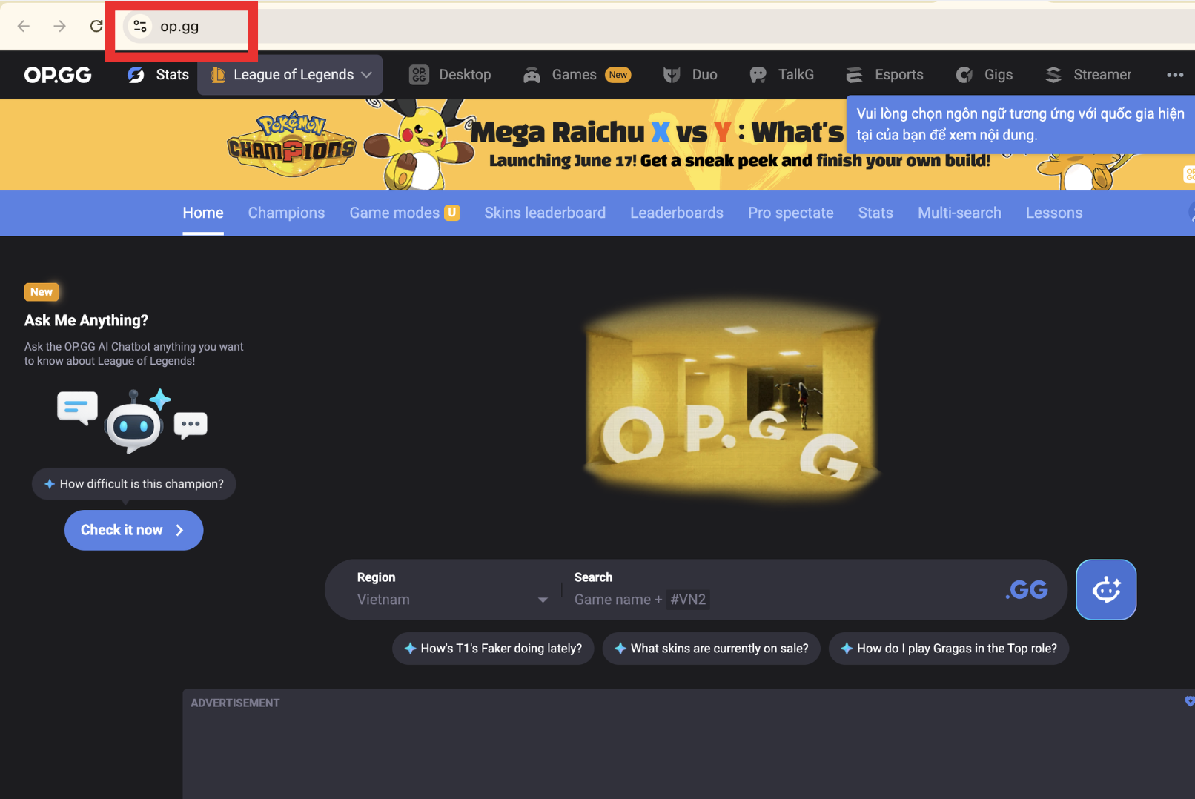Open the Desktop app link

click(451, 75)
